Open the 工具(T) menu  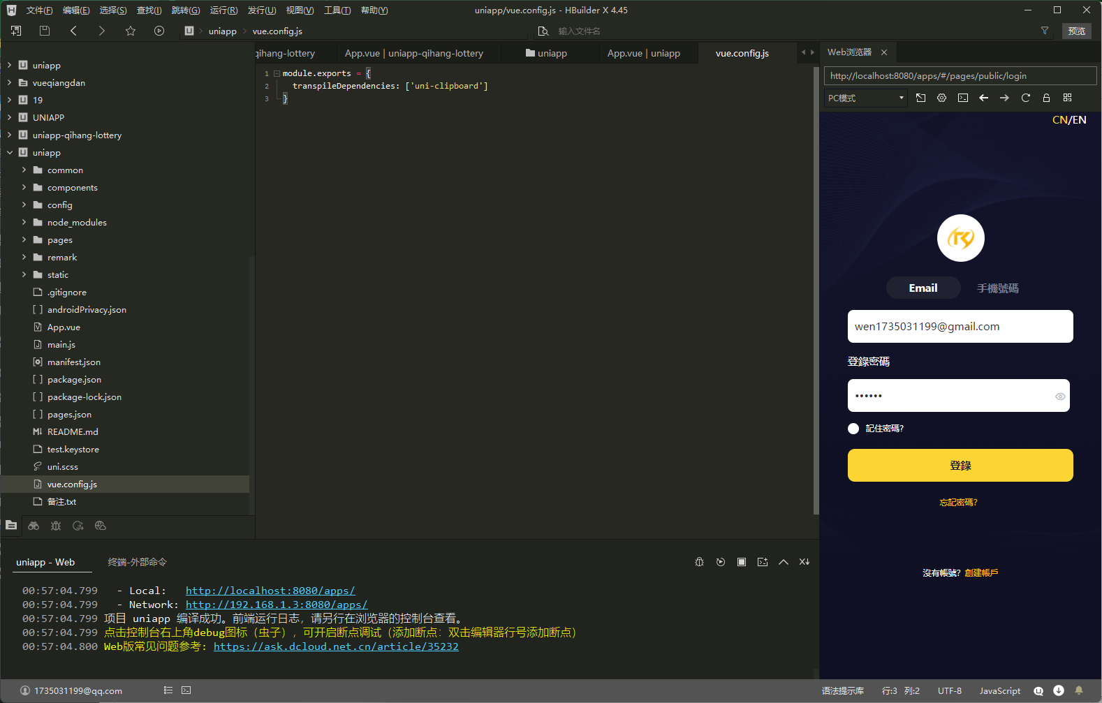click(337, 10)
